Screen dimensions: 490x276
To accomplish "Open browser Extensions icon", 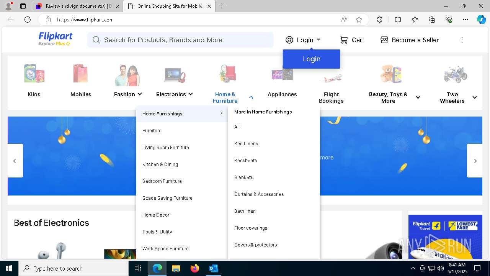I will 379,20.
